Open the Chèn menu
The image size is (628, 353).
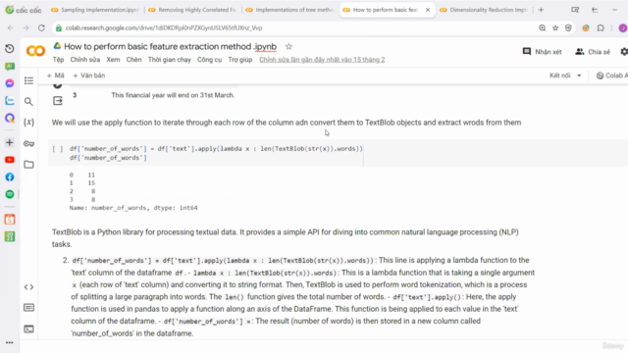133,60
